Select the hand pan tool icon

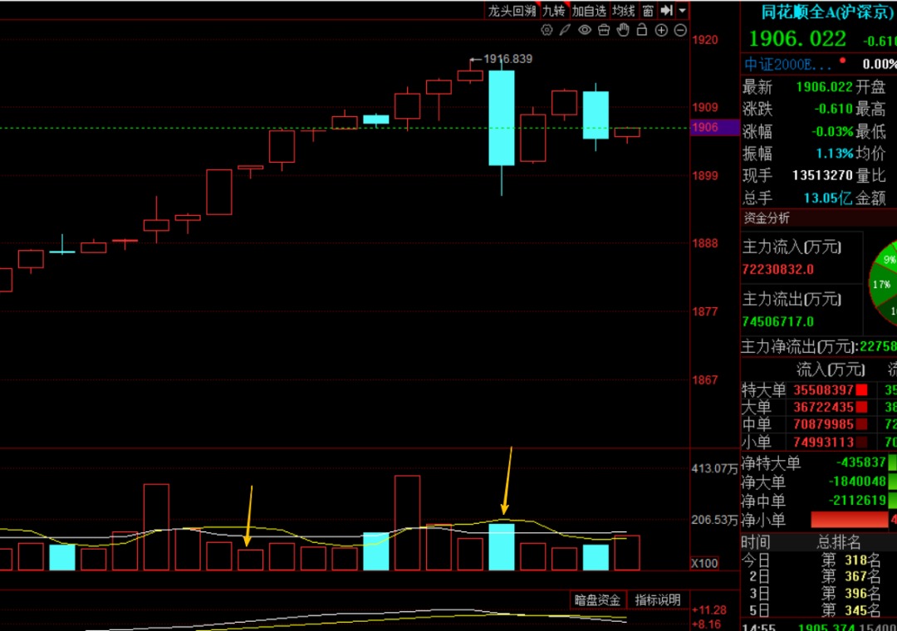[623, 31]
